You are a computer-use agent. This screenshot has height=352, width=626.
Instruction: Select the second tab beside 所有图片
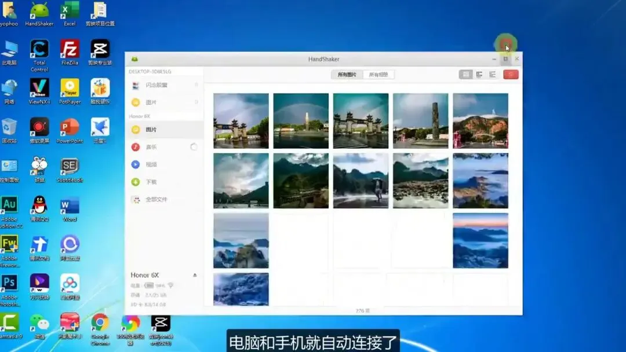click(378, 75)
